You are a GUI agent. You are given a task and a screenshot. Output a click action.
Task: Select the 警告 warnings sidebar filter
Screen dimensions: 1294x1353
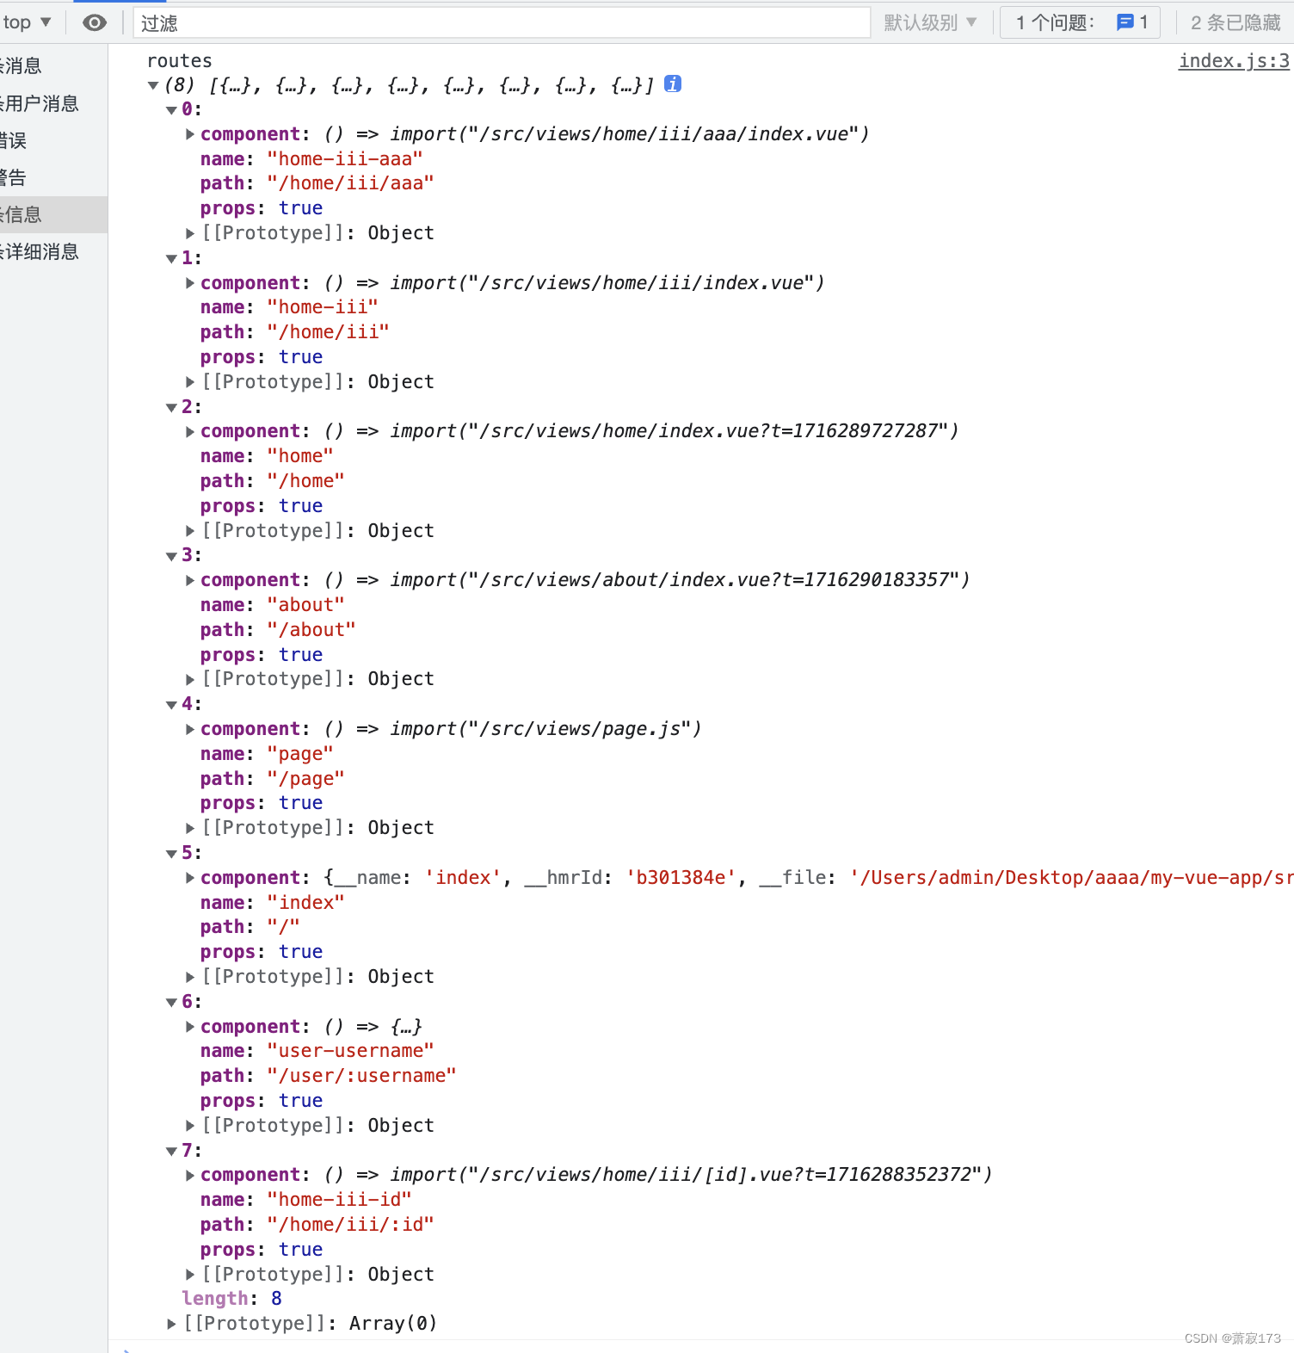click(x=53, y=177)
